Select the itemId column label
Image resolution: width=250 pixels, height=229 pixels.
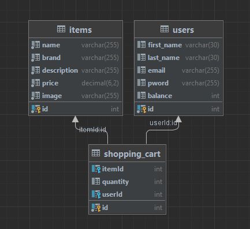click(x=113, y=169)
